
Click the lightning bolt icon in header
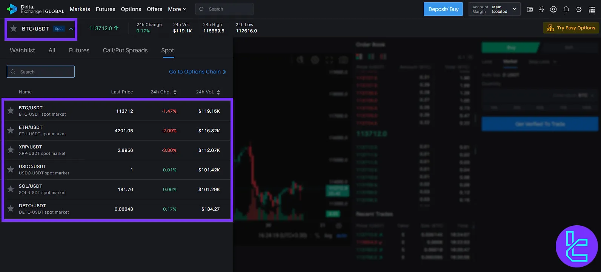541,9
